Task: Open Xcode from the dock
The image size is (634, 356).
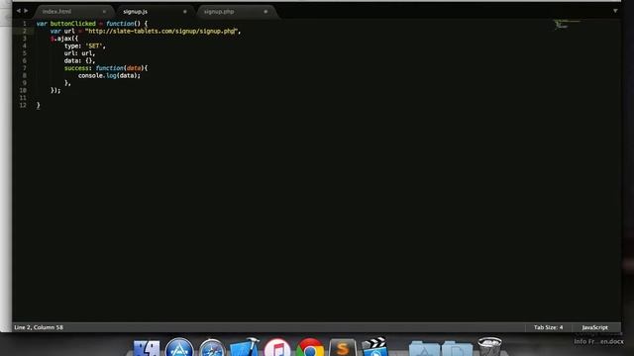Action: click(245, 347)
